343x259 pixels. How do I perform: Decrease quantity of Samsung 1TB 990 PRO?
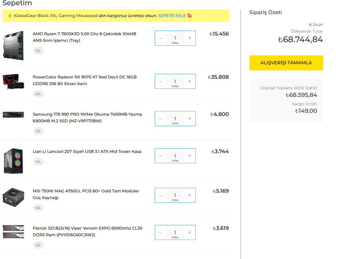coord(161,119)
